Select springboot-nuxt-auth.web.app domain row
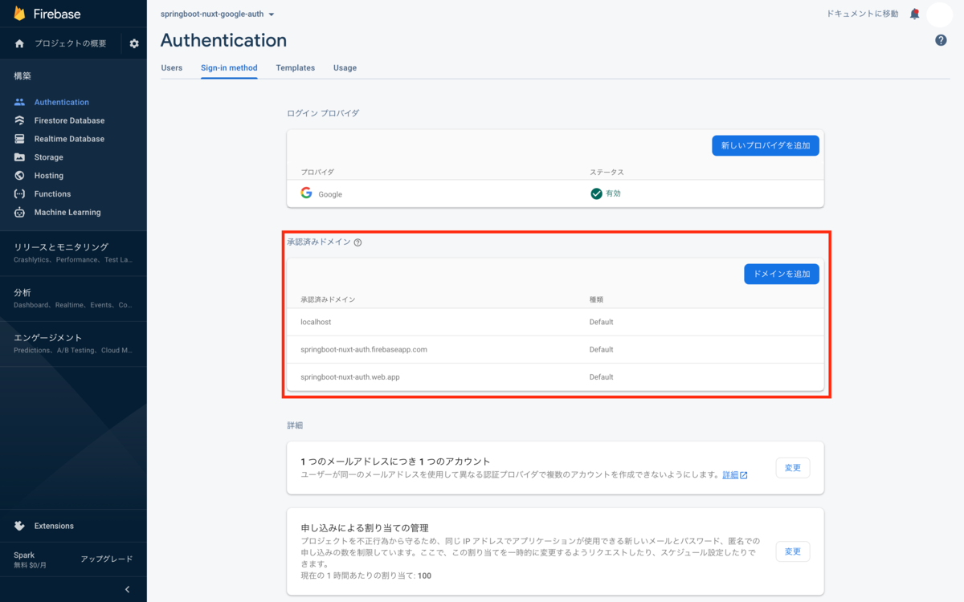The image size is (964, 602). click(555, 376)
